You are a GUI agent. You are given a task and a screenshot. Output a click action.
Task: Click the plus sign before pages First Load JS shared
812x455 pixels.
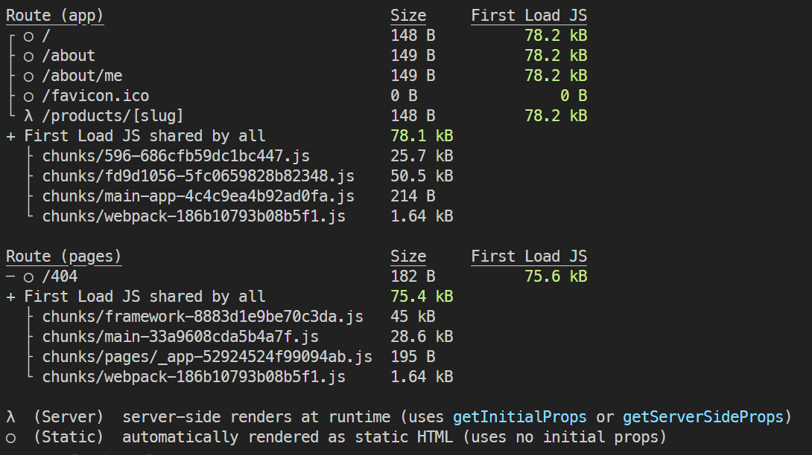click(x=11, y=297)
